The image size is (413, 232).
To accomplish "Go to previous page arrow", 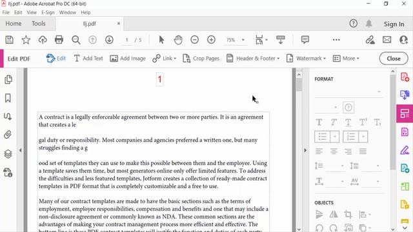I will 92,40.
